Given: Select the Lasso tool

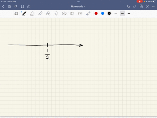Looking at the screenshot, I should (x=56, y=13).
